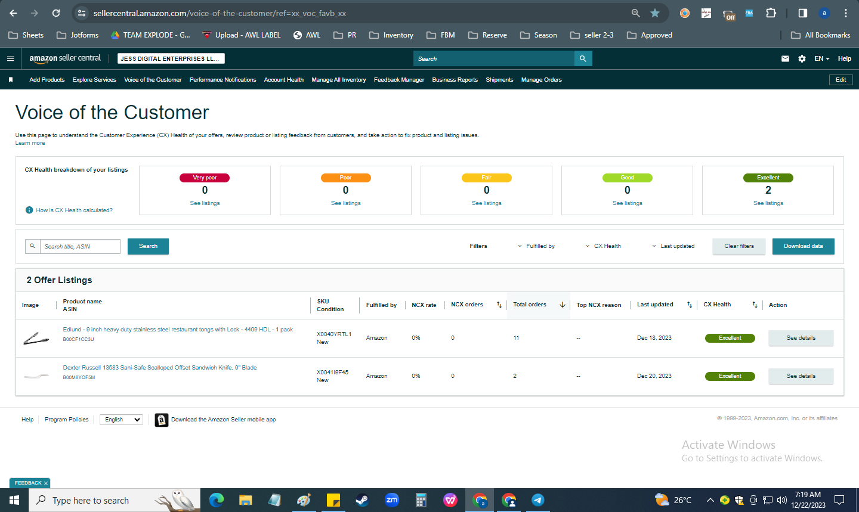Sort by Last updated arrows

click(x=690, y=305)
